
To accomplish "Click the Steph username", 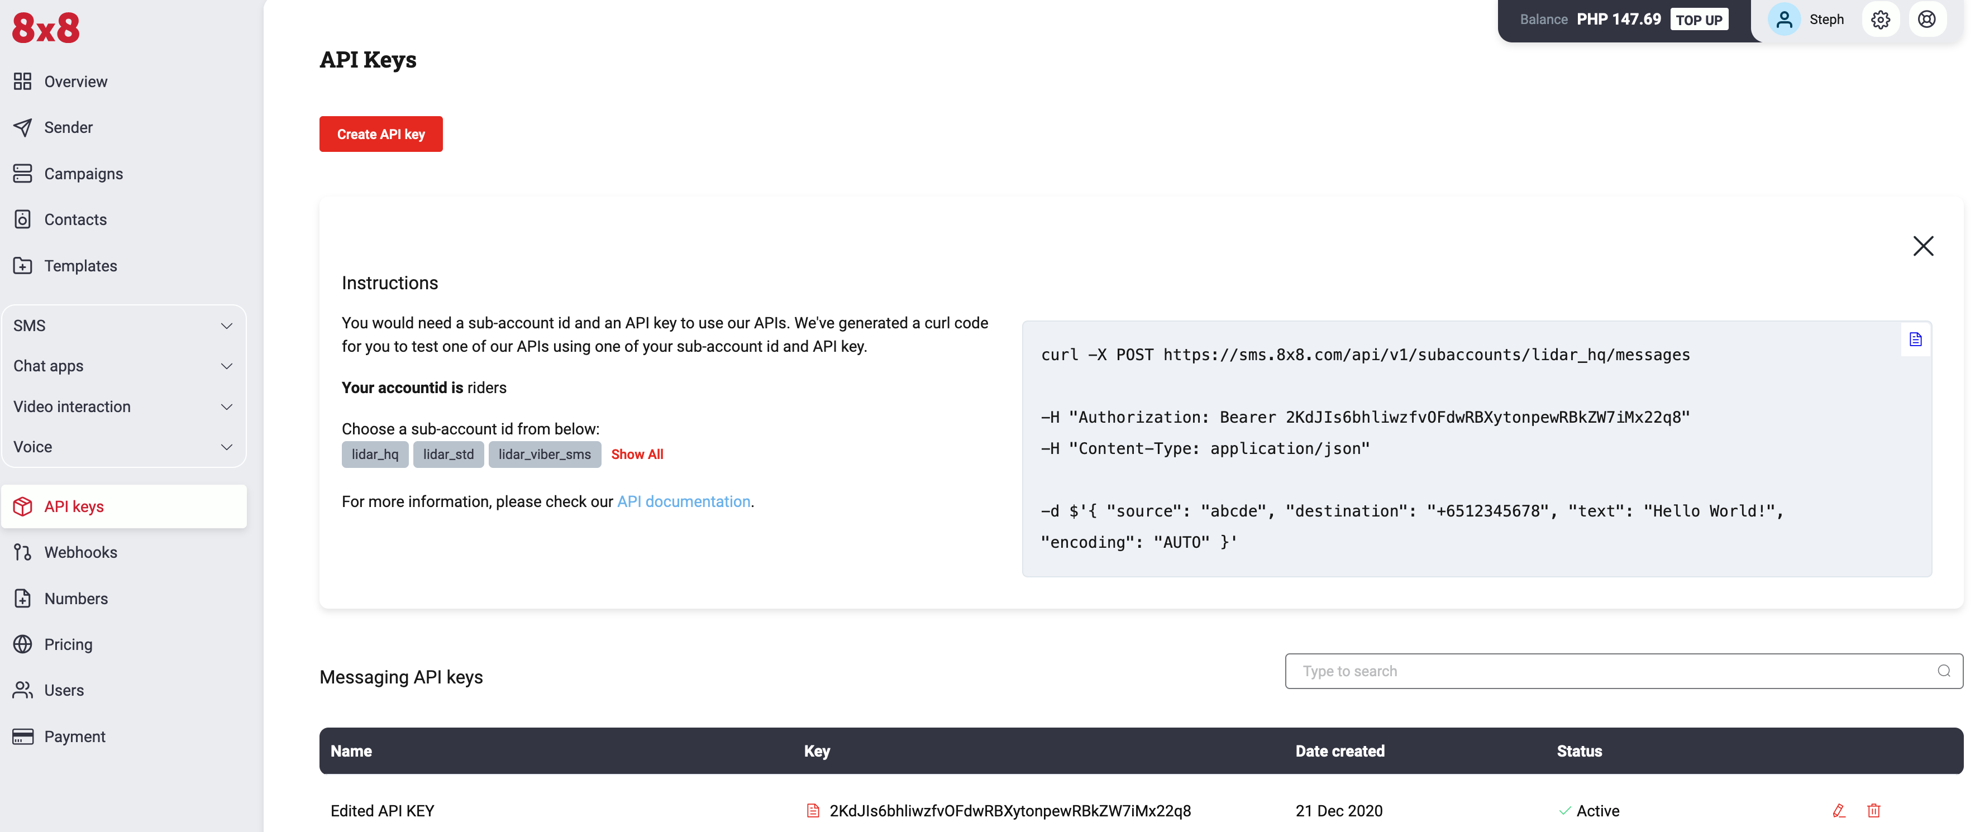I will point(1826,19).
